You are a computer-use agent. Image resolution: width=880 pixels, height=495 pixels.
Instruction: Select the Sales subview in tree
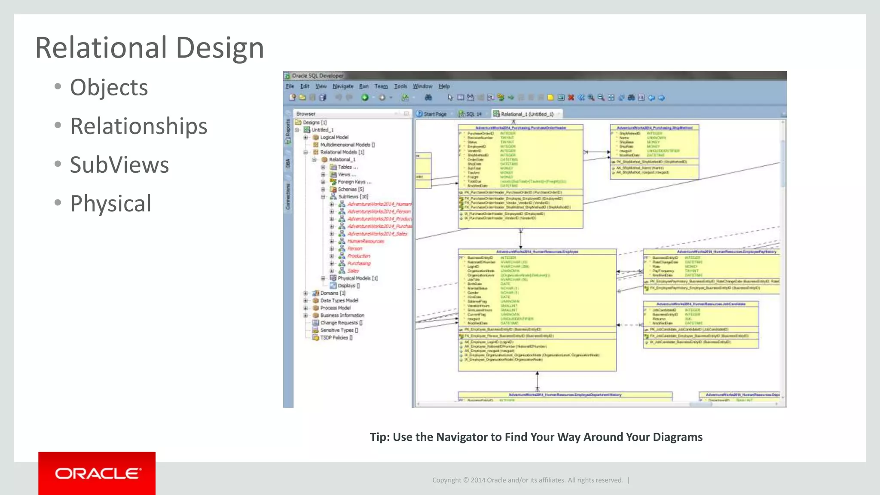[353, 271]
